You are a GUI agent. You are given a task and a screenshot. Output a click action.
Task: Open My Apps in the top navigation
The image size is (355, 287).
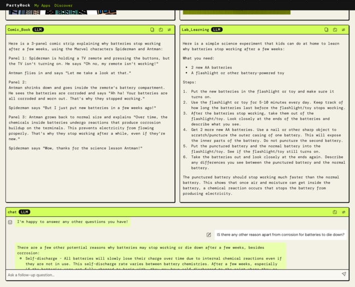(x=42, y=6)
